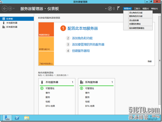Open File Explorer from the taskbar

[27, 118]
